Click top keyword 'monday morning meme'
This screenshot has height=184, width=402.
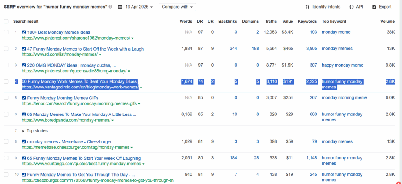pyautogui.click(x=344, y=97)
